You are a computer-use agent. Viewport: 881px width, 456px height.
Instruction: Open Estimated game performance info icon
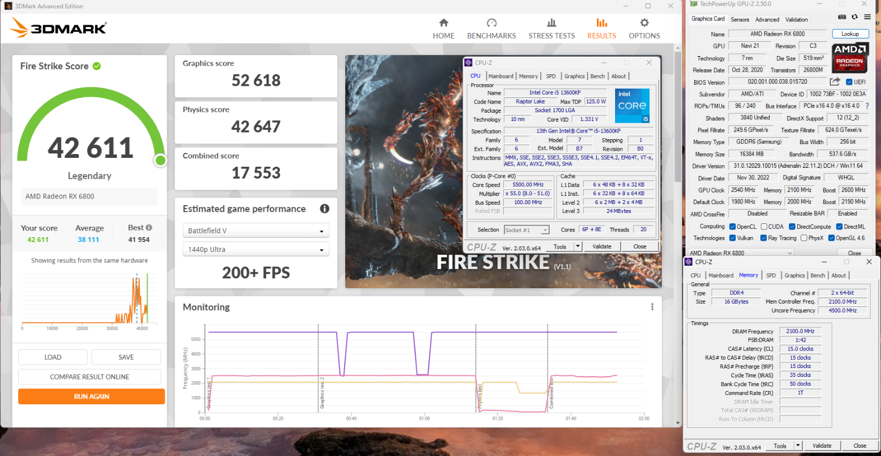click(x=325, y=208)
